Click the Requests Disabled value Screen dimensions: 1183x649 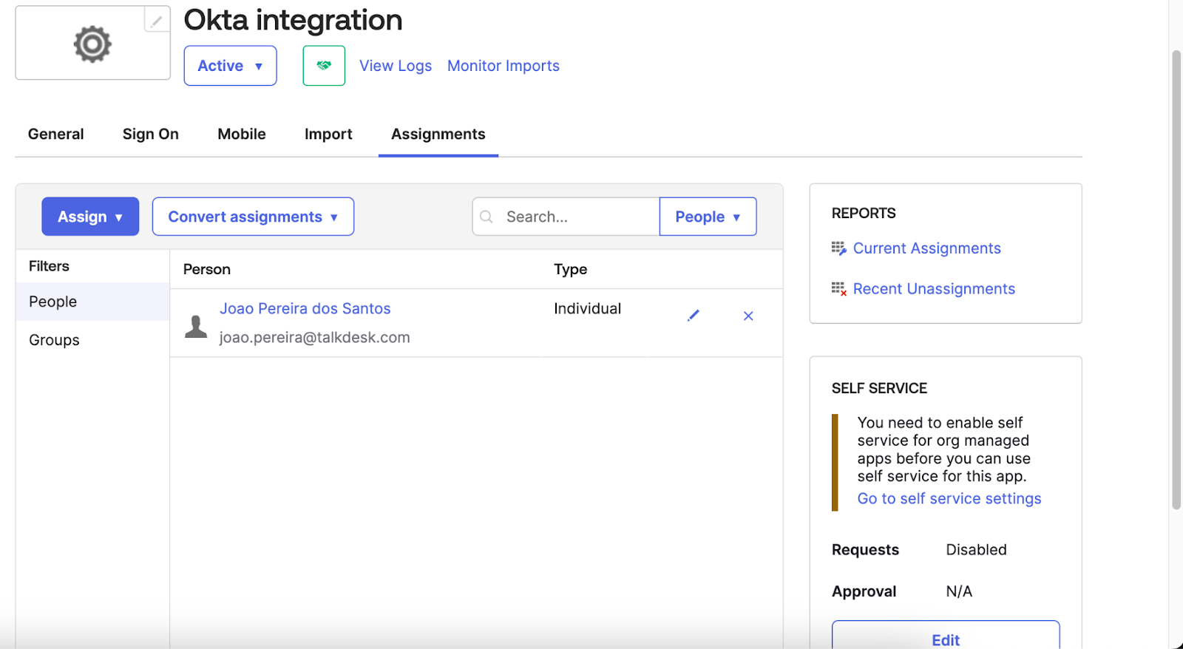click(976, 550)
